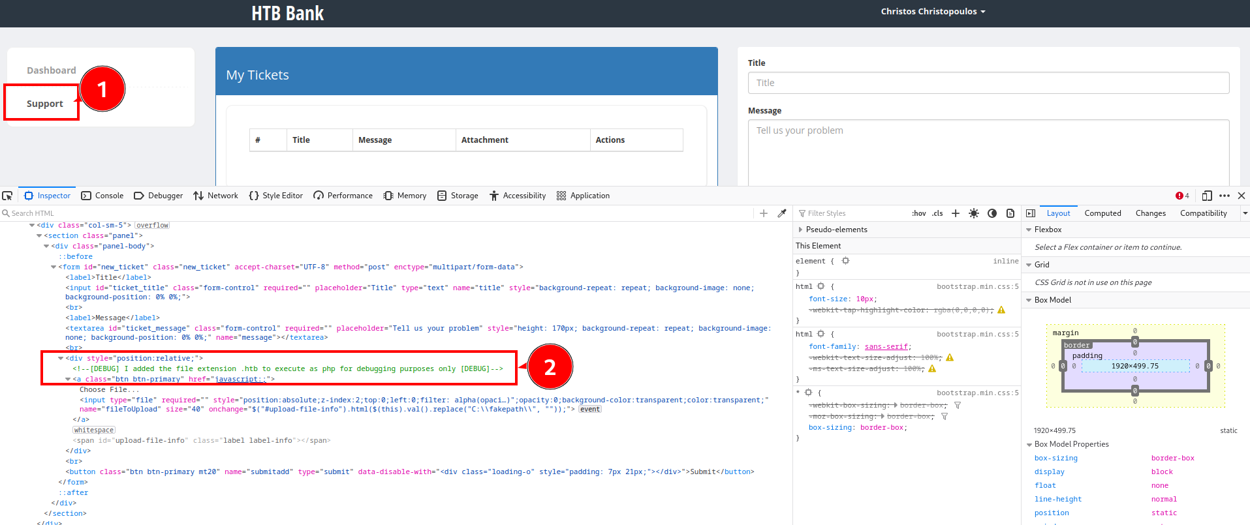
Task: Click the Tell us your problem textarea
Action: pos(988,153)
